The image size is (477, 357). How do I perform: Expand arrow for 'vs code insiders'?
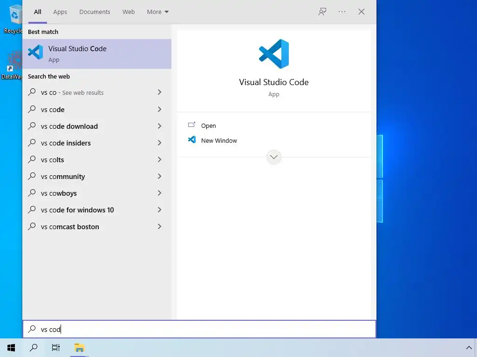pos(159,143)
